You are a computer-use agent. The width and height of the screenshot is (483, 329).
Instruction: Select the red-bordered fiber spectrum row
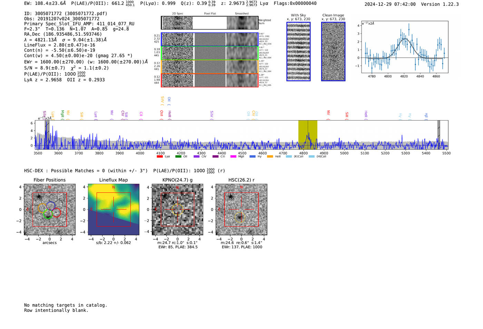tap(209, 80)
